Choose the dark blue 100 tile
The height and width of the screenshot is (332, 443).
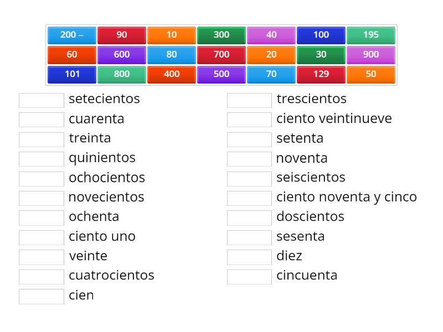321,35
